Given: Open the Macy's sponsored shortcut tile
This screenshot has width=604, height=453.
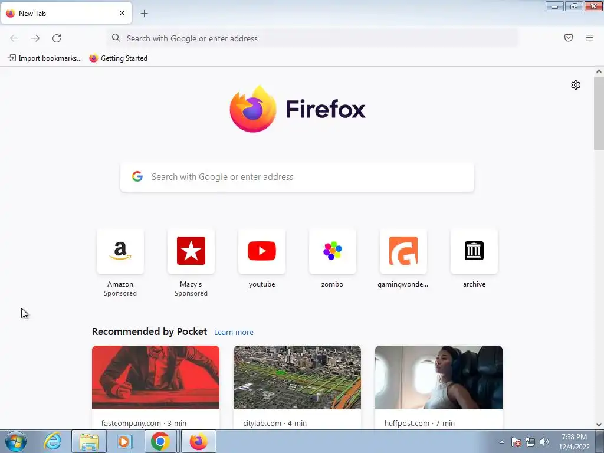Looking at the screenshot, I should point(191,251).
